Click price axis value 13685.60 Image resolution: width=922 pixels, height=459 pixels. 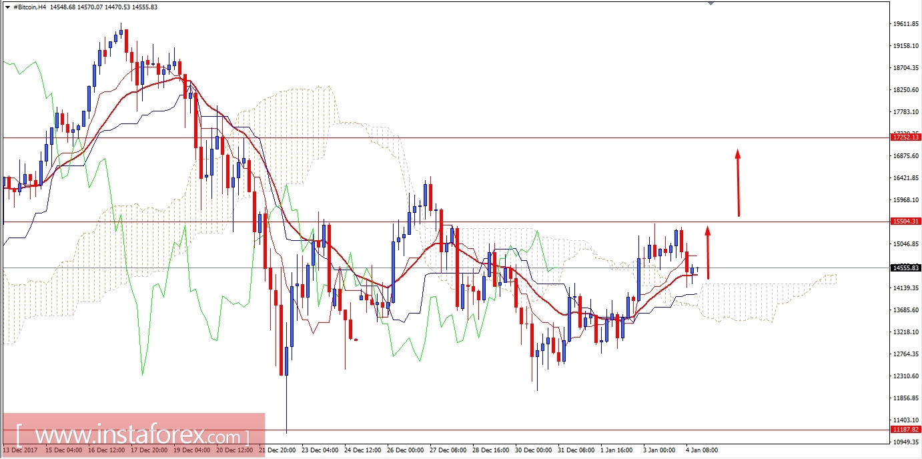pos(906,310)
